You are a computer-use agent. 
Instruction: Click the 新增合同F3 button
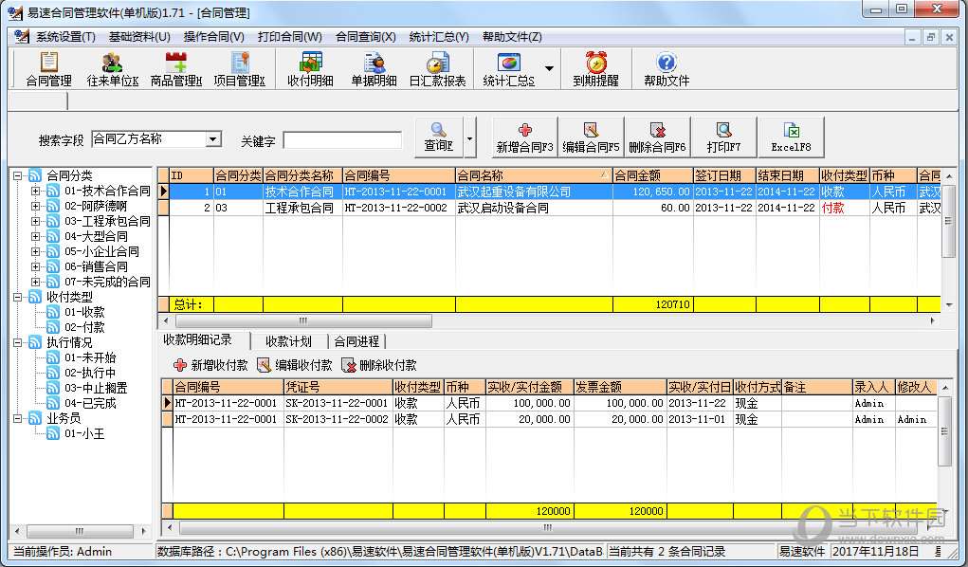[x=524, y=137]
